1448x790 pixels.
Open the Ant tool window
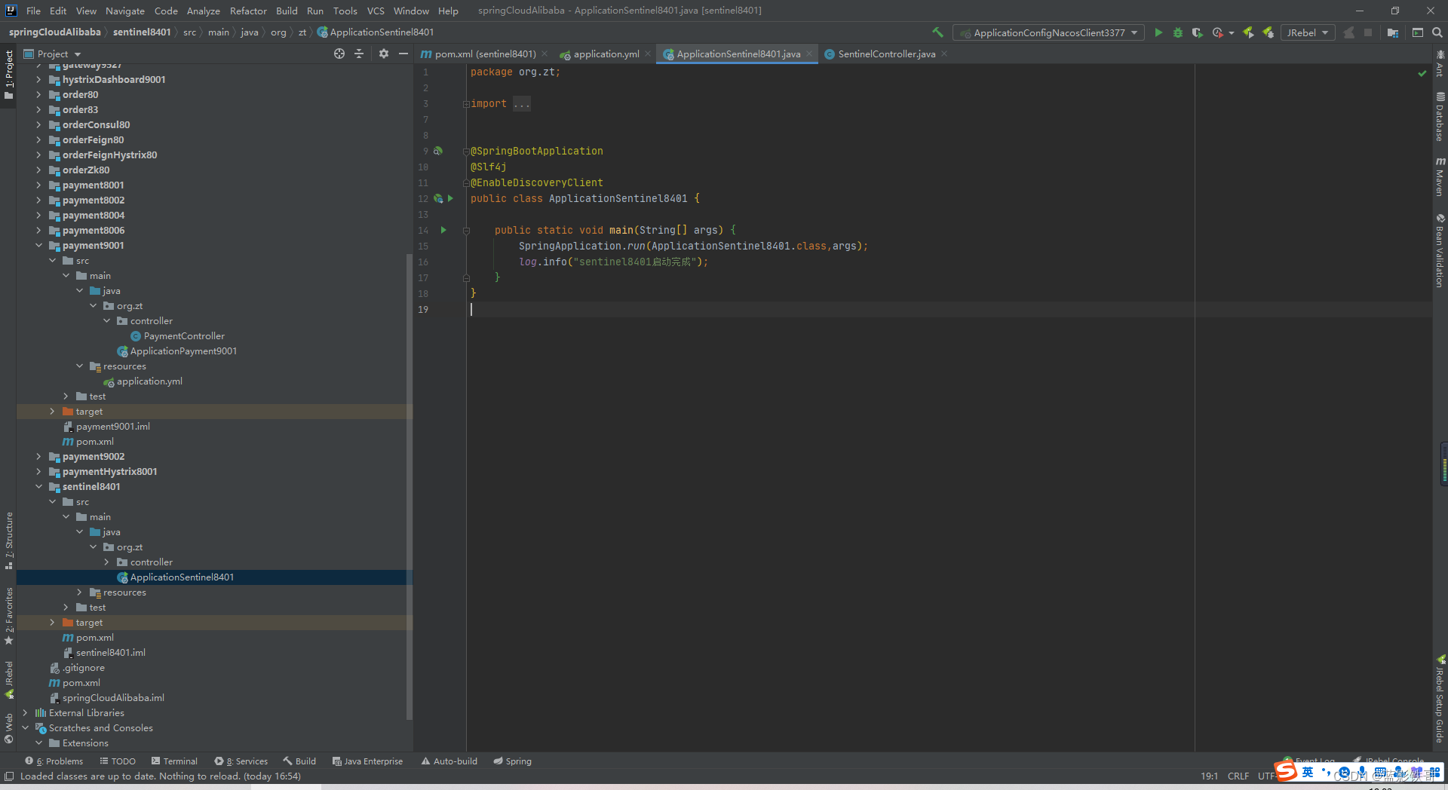point(1440,63)
